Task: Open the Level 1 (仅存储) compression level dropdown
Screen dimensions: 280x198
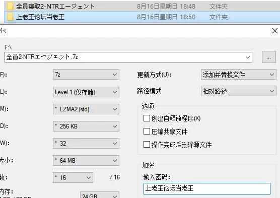Action: tap(86, 92)
